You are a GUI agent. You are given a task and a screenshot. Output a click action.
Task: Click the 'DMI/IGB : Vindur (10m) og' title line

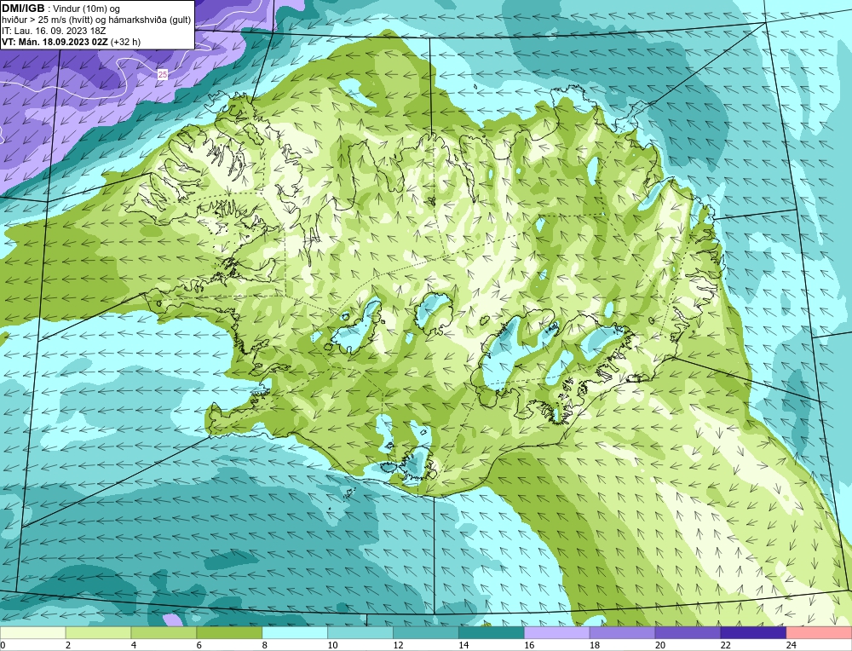[x=60, y=9]
